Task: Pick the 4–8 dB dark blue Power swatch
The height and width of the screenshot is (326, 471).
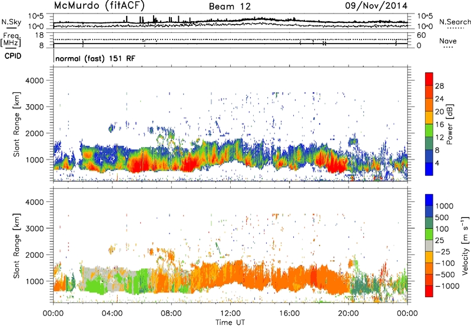Action: tap(429, 156)
